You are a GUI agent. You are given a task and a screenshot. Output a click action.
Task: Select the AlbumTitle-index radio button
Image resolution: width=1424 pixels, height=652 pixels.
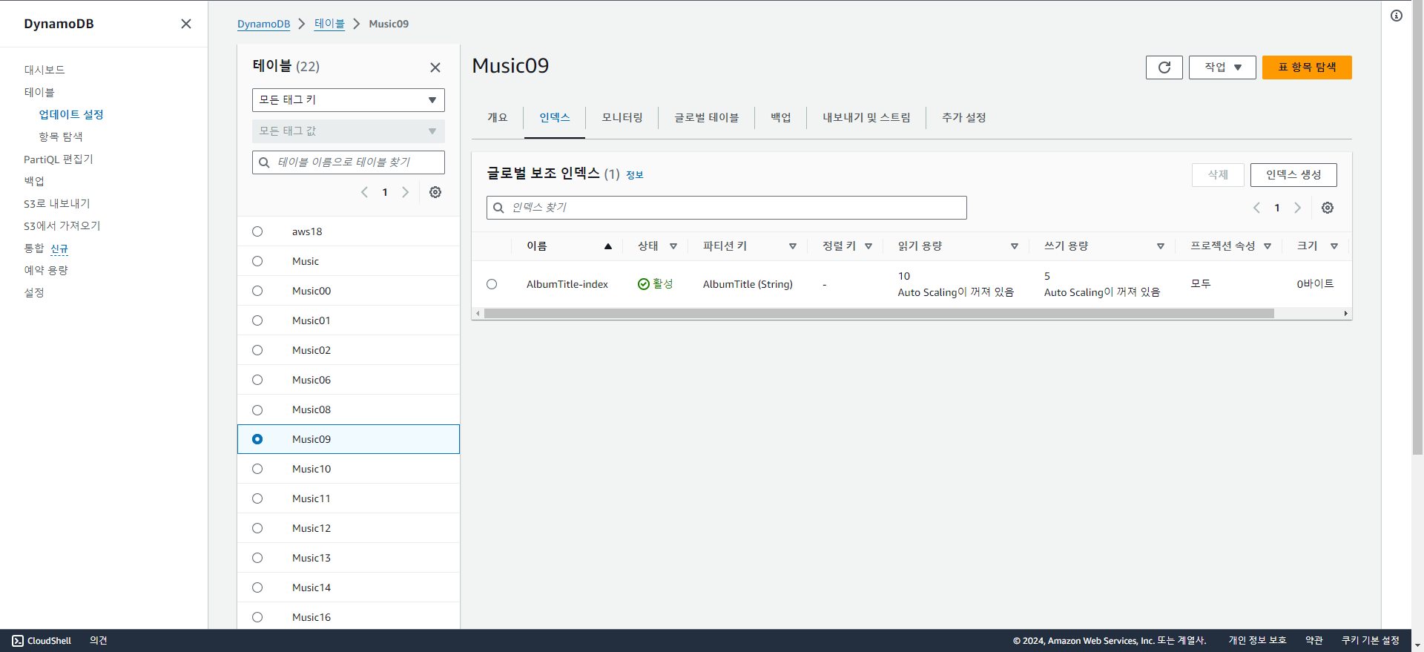click(x=492, y=284)
